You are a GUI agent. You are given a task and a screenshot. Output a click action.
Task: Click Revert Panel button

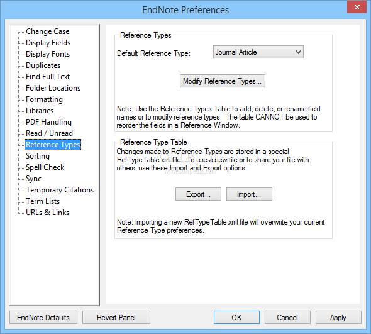point(116,318)
